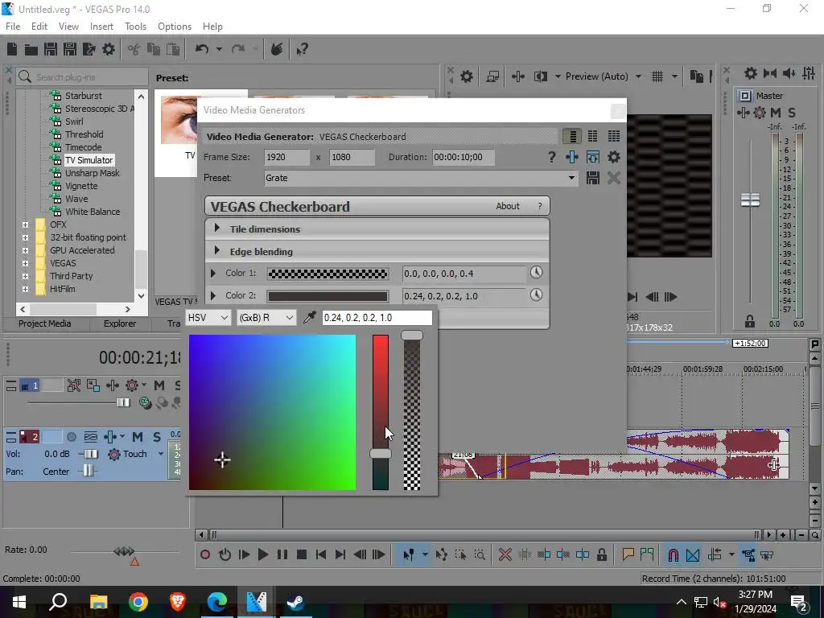Pick a color with the eyedropper tool
The image size is (824, 618).
[310, 317]
